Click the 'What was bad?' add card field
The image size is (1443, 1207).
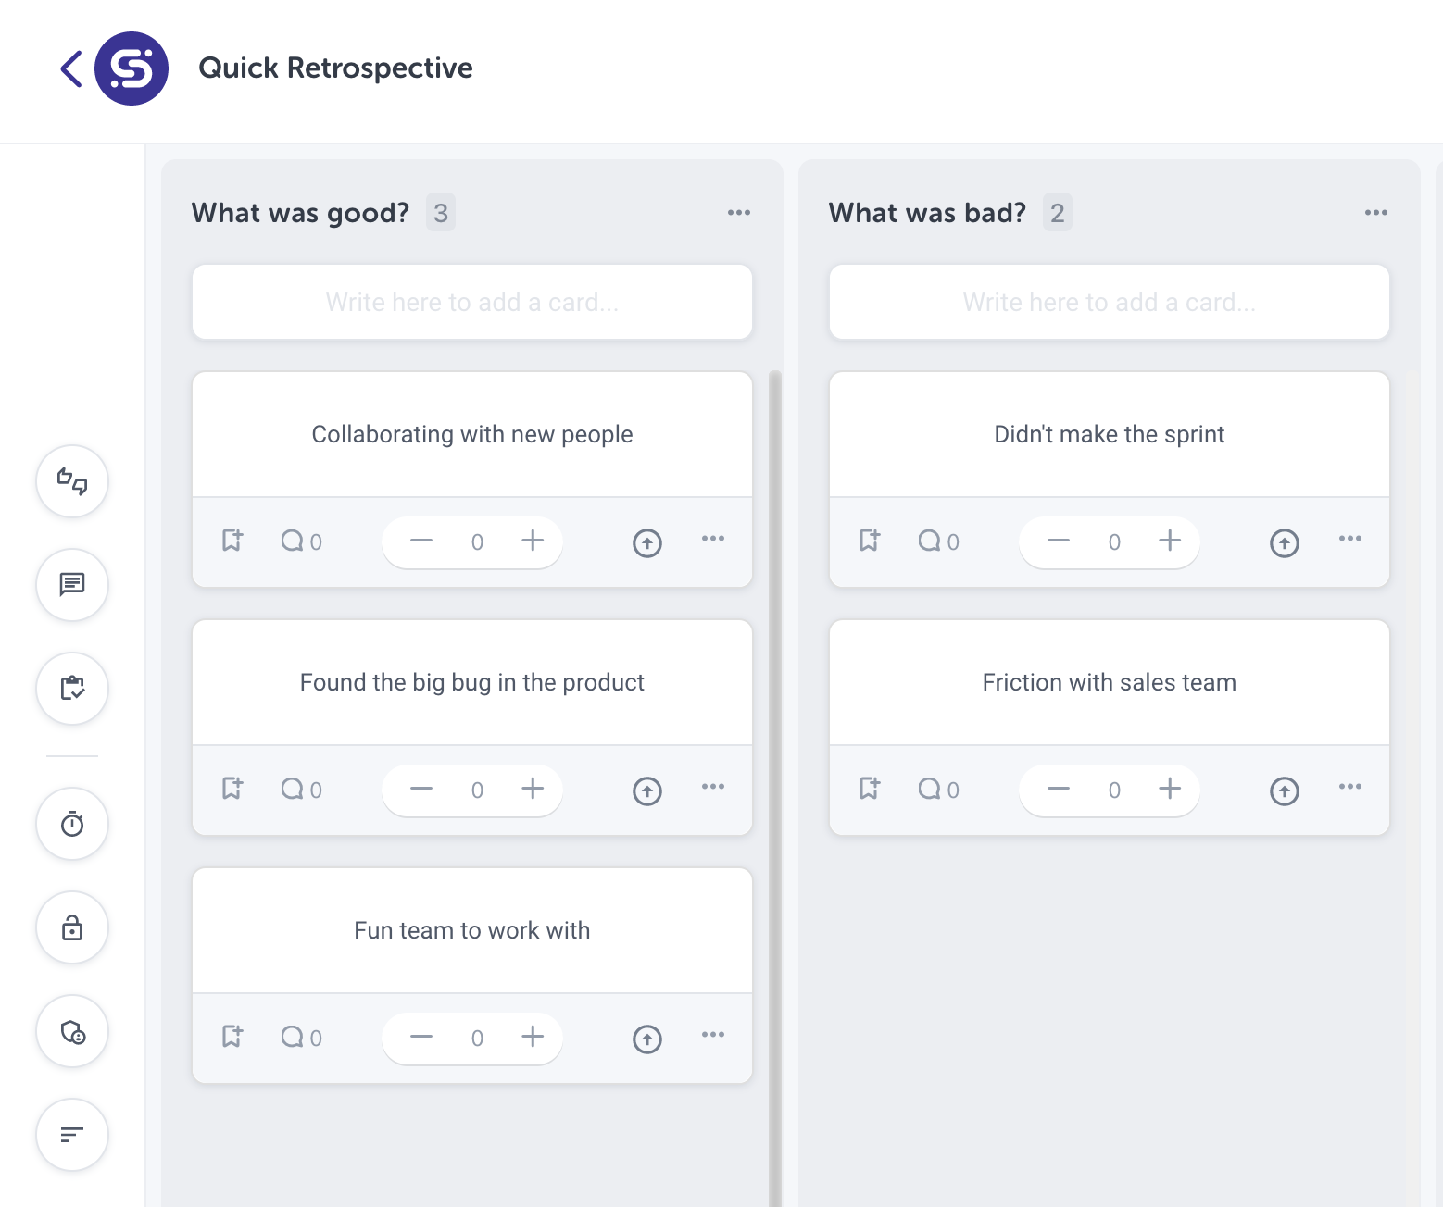click(1109, 303)
